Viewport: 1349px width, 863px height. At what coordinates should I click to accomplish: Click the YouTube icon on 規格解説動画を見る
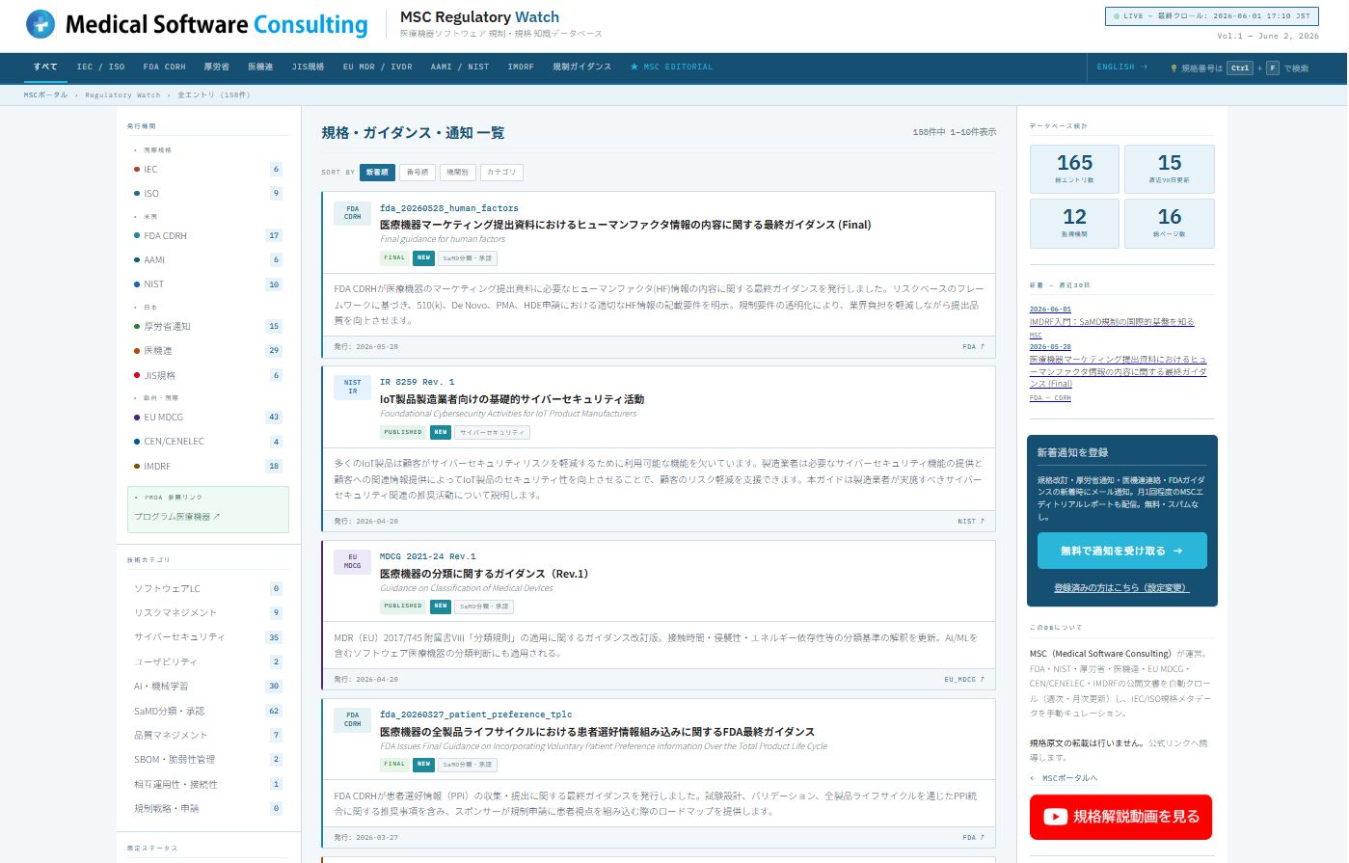pyautogui.click(x=1055, y=817)
